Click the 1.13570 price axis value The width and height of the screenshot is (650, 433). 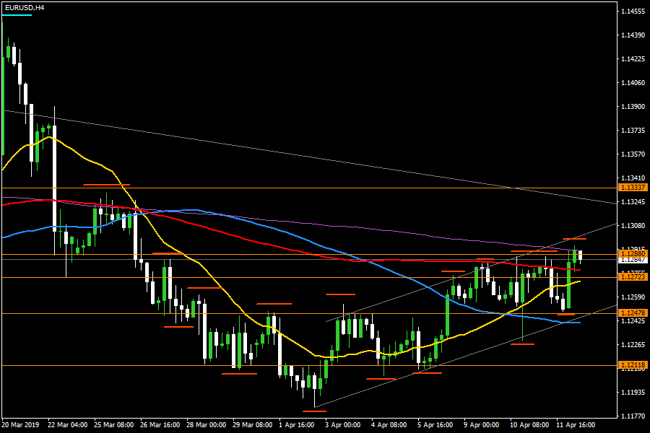pos(633,154)
